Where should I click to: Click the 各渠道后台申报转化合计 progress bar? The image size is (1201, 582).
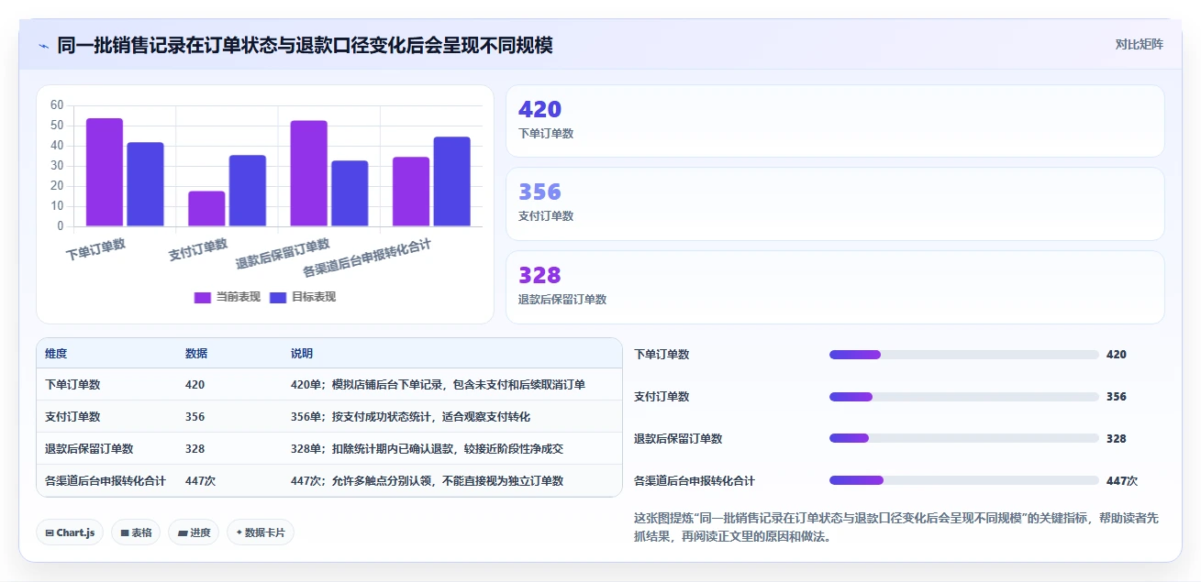[963, 480]
